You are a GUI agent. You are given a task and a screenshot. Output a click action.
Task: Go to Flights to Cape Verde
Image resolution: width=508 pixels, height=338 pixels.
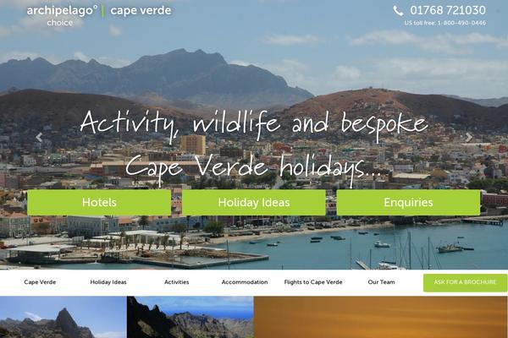tap(313, 282)
